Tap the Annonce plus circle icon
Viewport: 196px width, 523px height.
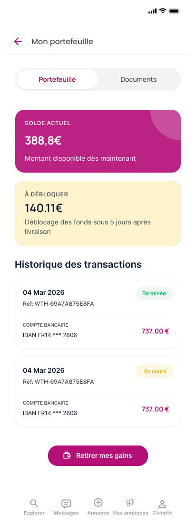point(98,503)
